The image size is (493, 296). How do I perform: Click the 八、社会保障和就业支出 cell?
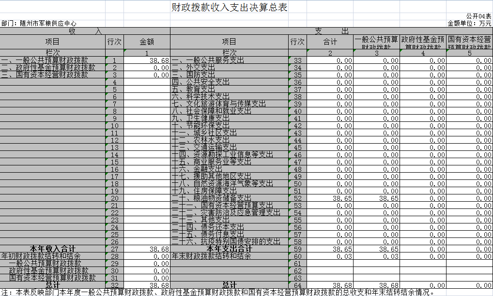coord(212,111)
